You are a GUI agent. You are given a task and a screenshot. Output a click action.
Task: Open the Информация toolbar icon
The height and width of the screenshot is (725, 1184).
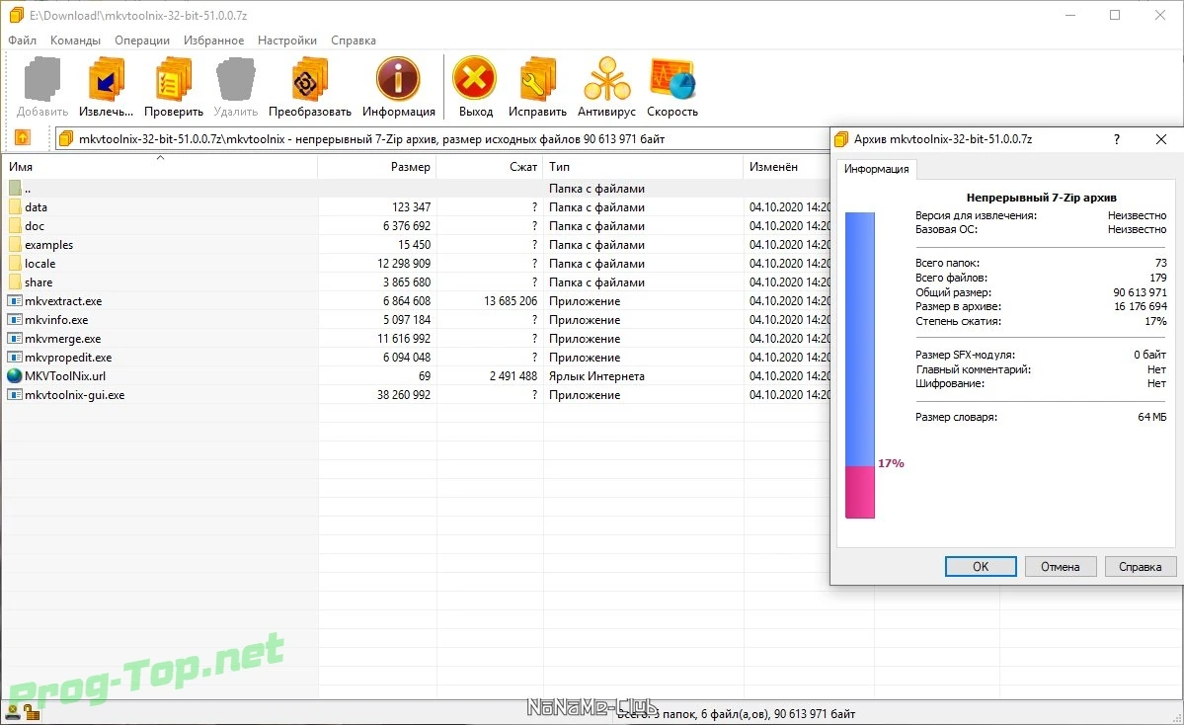[398, 79]
